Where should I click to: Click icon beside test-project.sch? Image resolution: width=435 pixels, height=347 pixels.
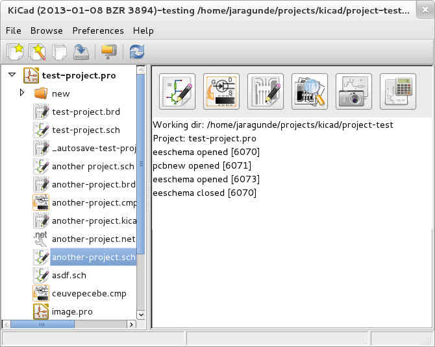tap(41, 130)
